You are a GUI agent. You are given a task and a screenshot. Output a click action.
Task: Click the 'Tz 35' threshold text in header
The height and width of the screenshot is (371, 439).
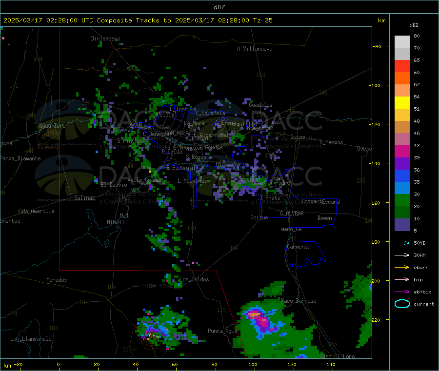(x=262, y=20)
